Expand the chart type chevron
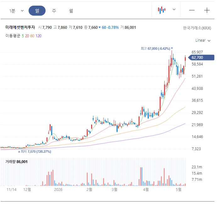220x205 pixels. pyautogui.click(x=174, y=9)
